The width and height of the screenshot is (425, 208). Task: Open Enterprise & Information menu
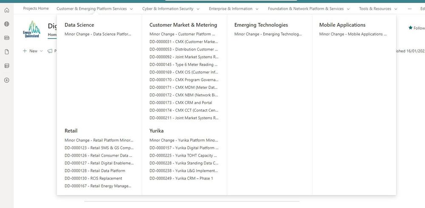[231, 8]
